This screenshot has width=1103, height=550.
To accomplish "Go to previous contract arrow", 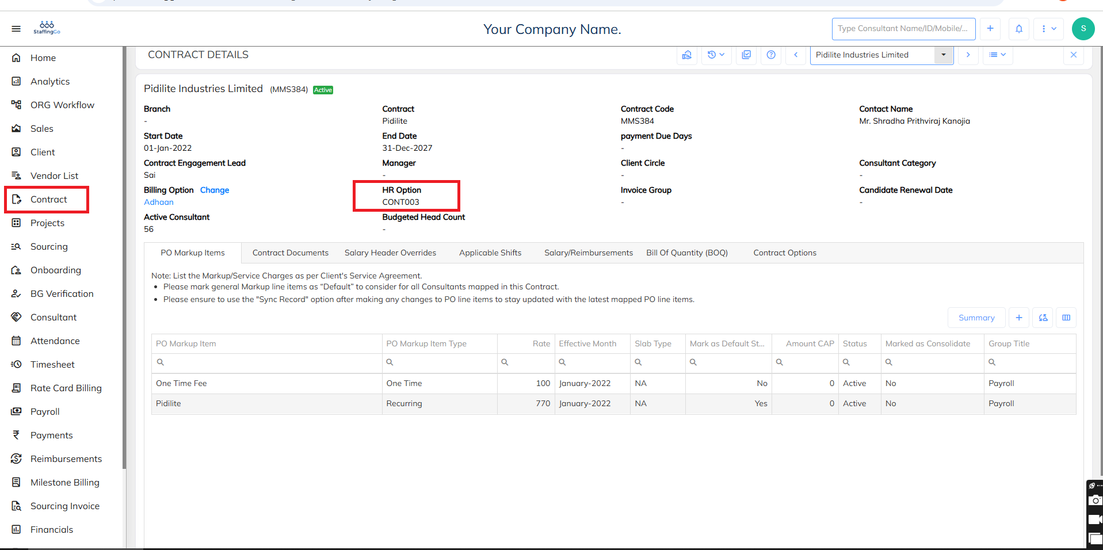I will (x=796, y=55).
